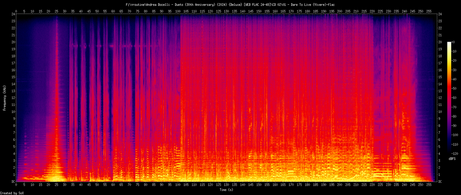The image size is (461, 195).
Task: Click the "-60" color scale value
Action: click(455, 98)
